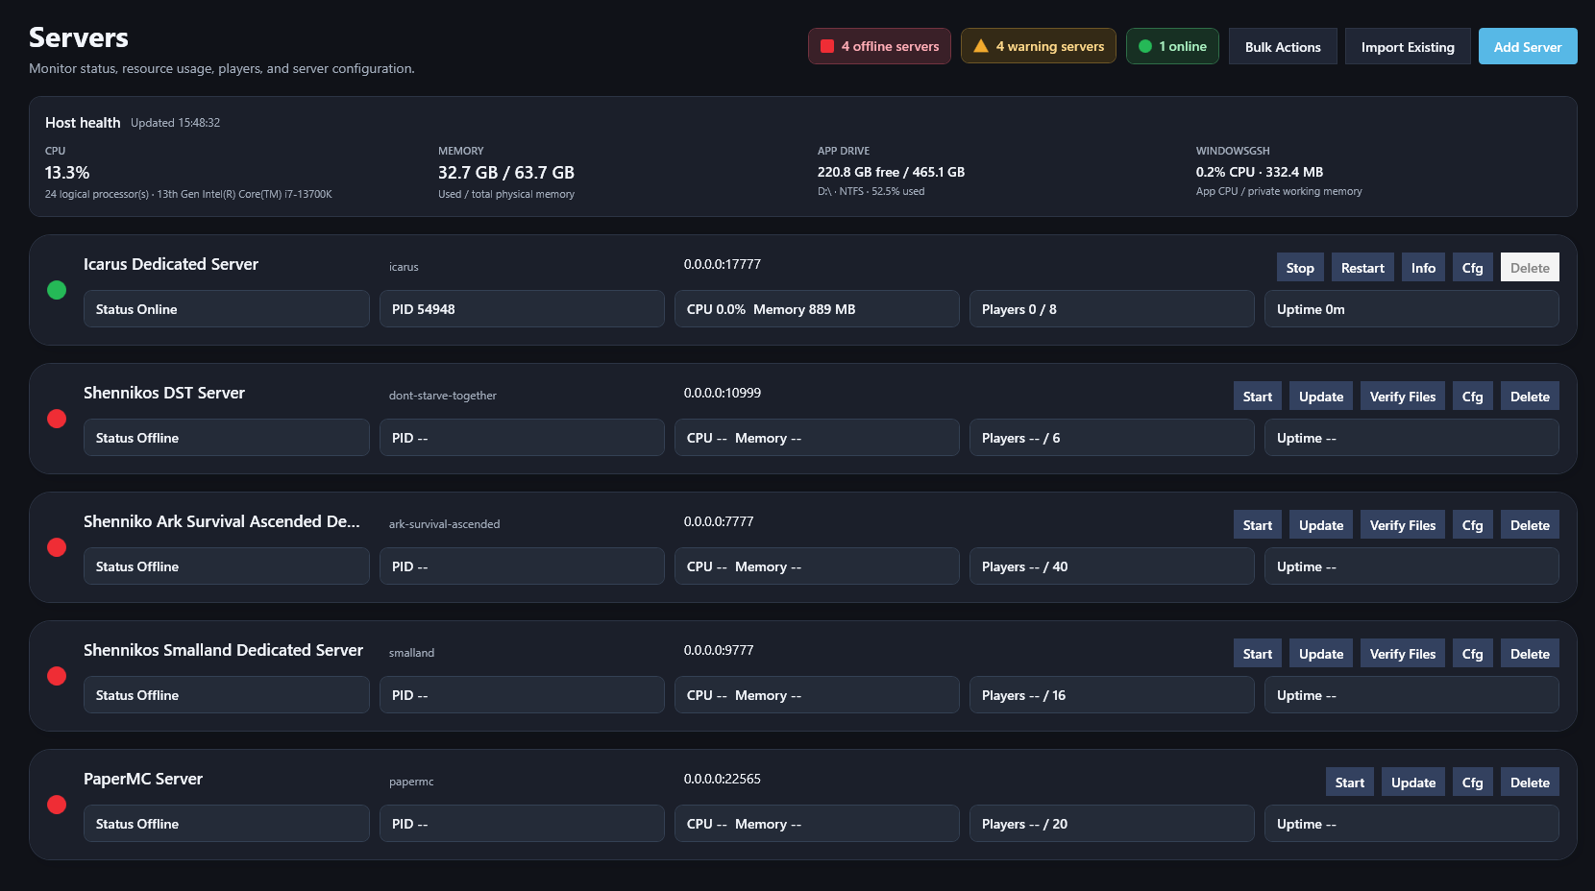Image resolution: width=1595 pixels, height=891 pixels.
Task: Click the Uptime 0m field
Action: 1411,309
